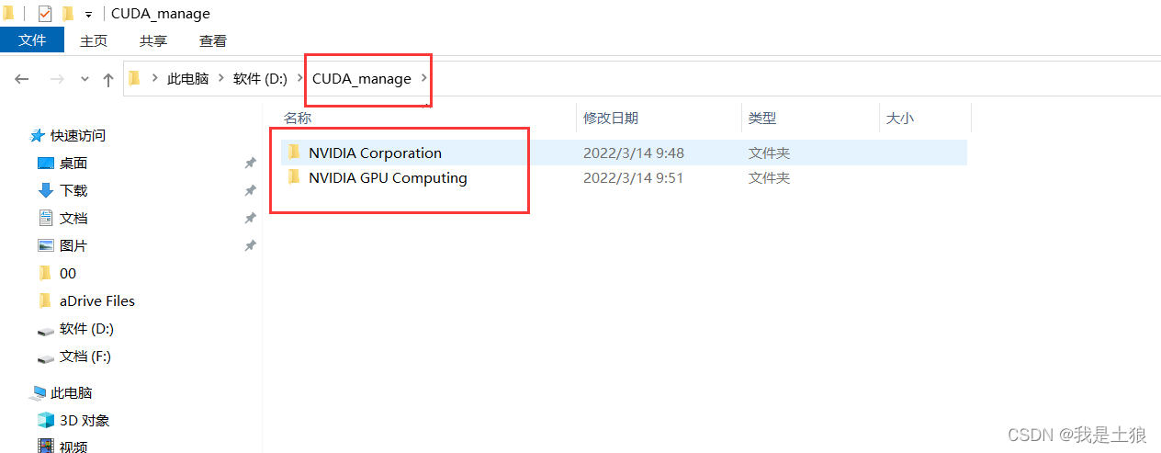Expand the chevron after CUDA_manage
The width and height of the screenshot is (1161, 453).
pyautogui.click(x=423, y=78)
